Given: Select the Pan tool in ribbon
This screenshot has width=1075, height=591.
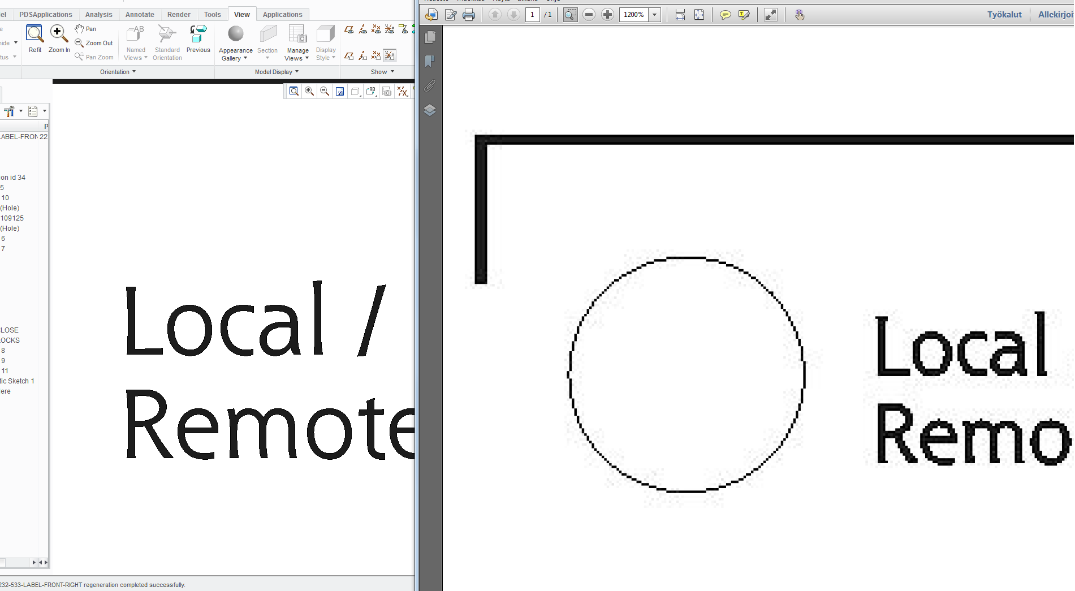Looking at the screenshot, I should (x=85, y=29).
